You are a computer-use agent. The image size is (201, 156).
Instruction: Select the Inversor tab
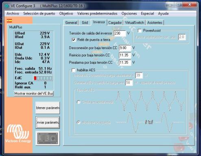(x=99, y=22)
